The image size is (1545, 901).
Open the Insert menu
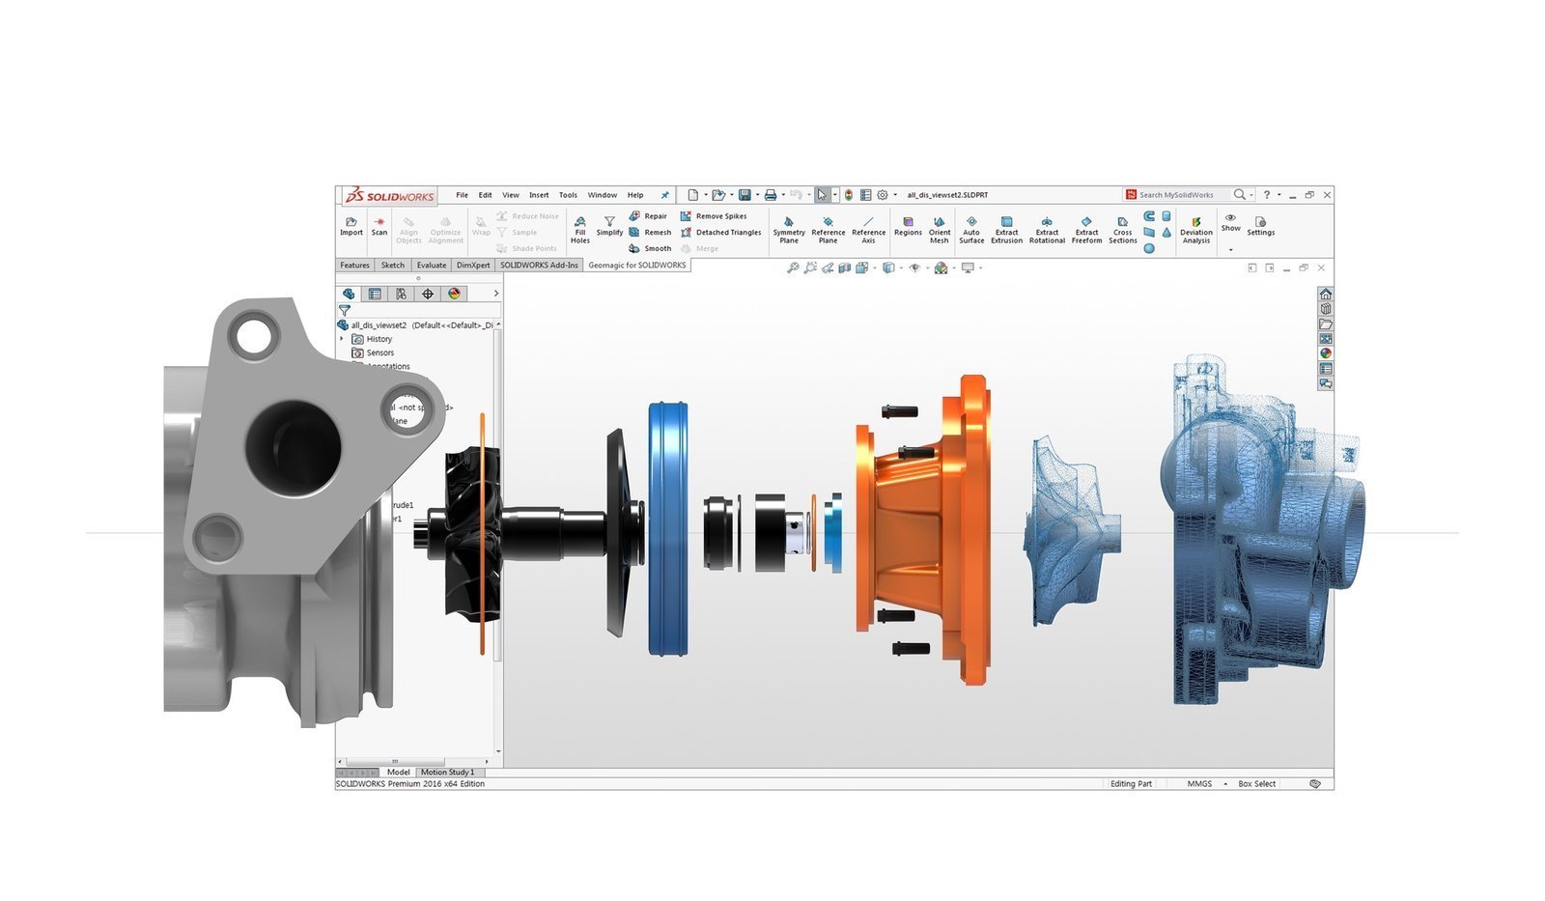coord(539,195)
